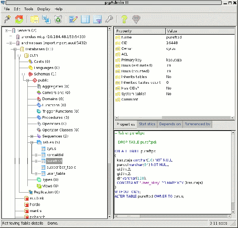This screenshot has height=228, width=238.
Task: Select the Casts (0) node icon
Action: (30, 61)
